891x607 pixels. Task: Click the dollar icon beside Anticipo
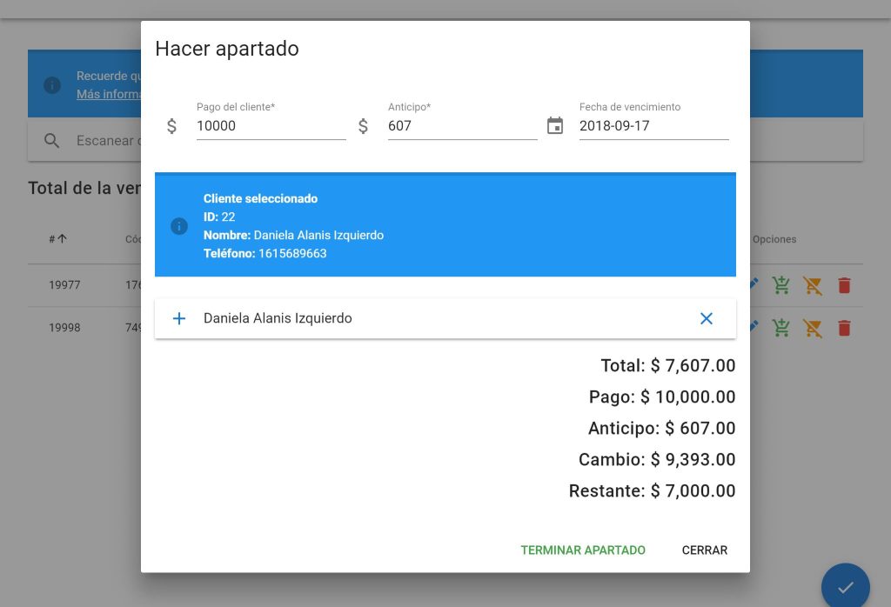364,126
